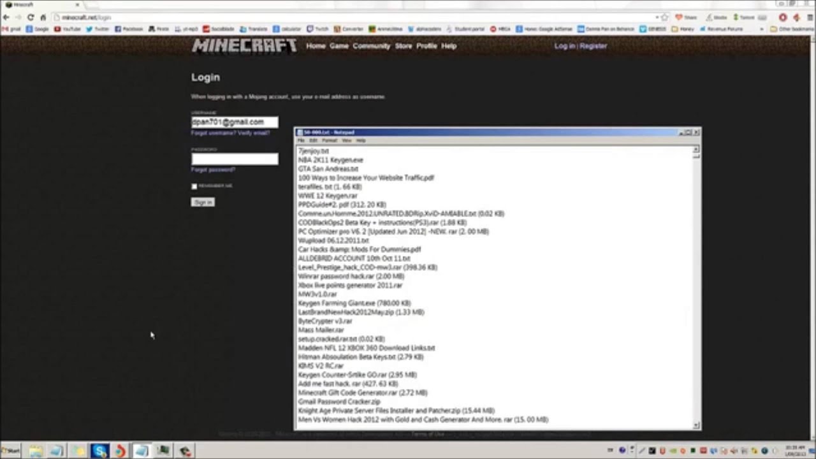
Task: Close the Minecraft browser tab
Action: tap(77, 4)
